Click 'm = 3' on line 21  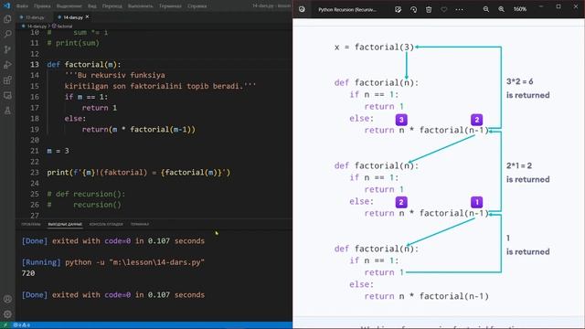pyautogui.click(x=58, y=151)
